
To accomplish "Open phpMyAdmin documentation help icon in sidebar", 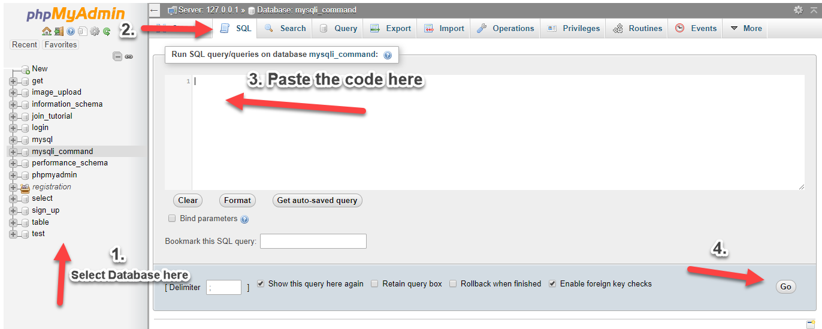I will 71,31.
